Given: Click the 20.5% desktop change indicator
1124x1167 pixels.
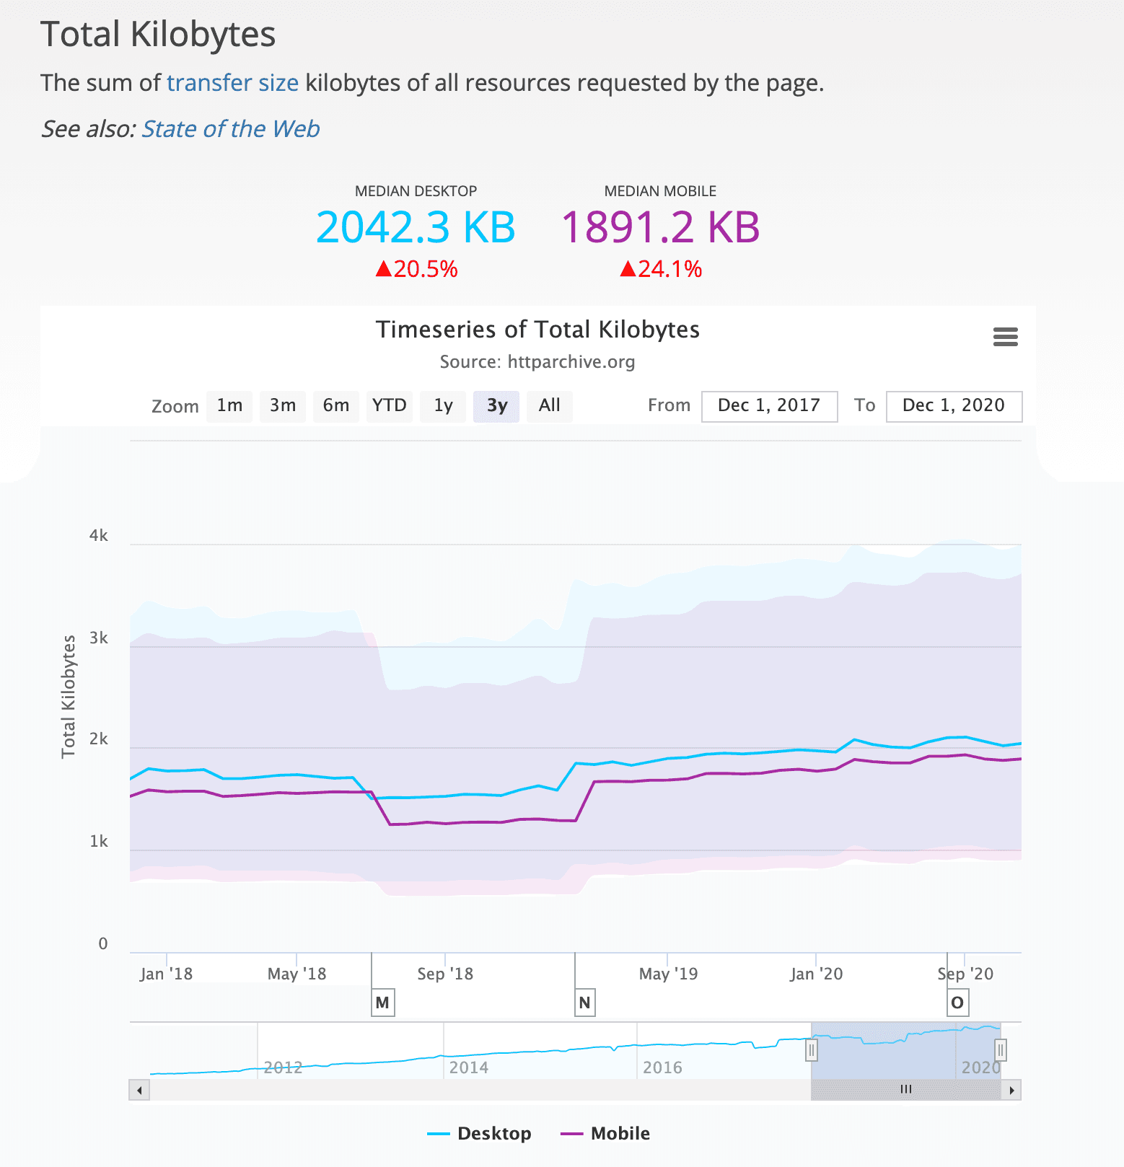Looking at the screenshot, I should 416,270.
